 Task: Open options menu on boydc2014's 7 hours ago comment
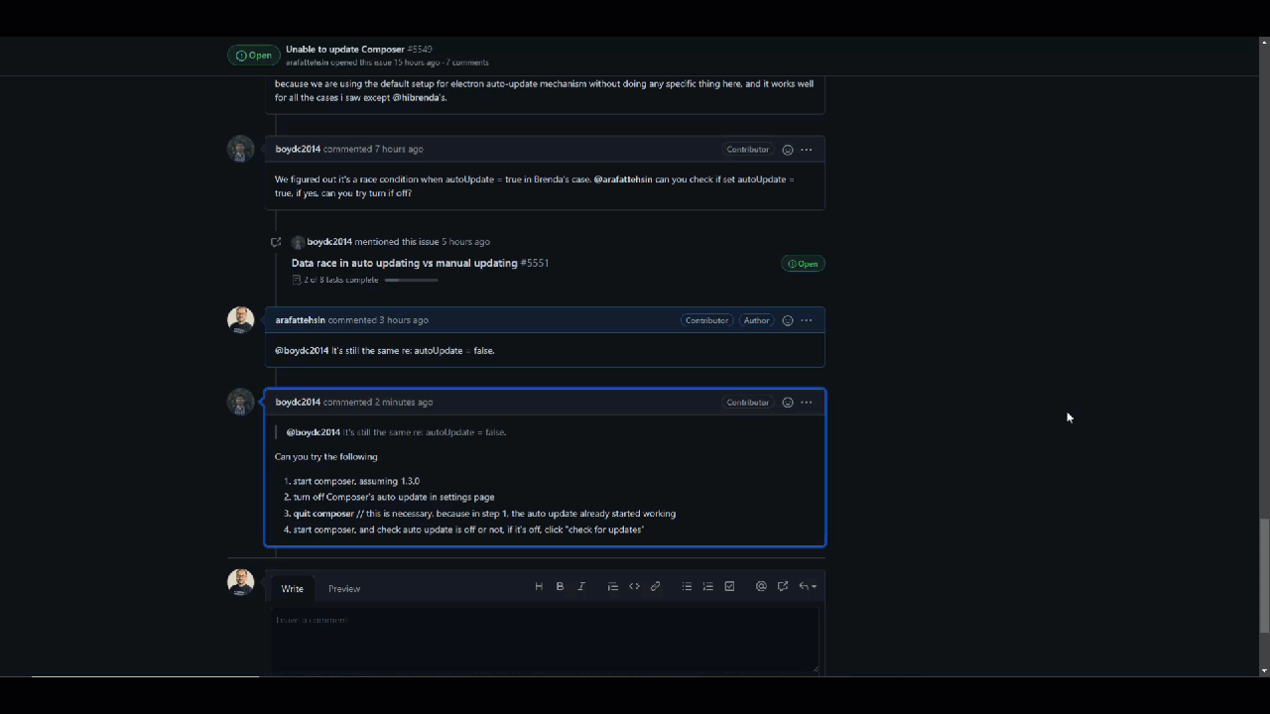(806, 150)
